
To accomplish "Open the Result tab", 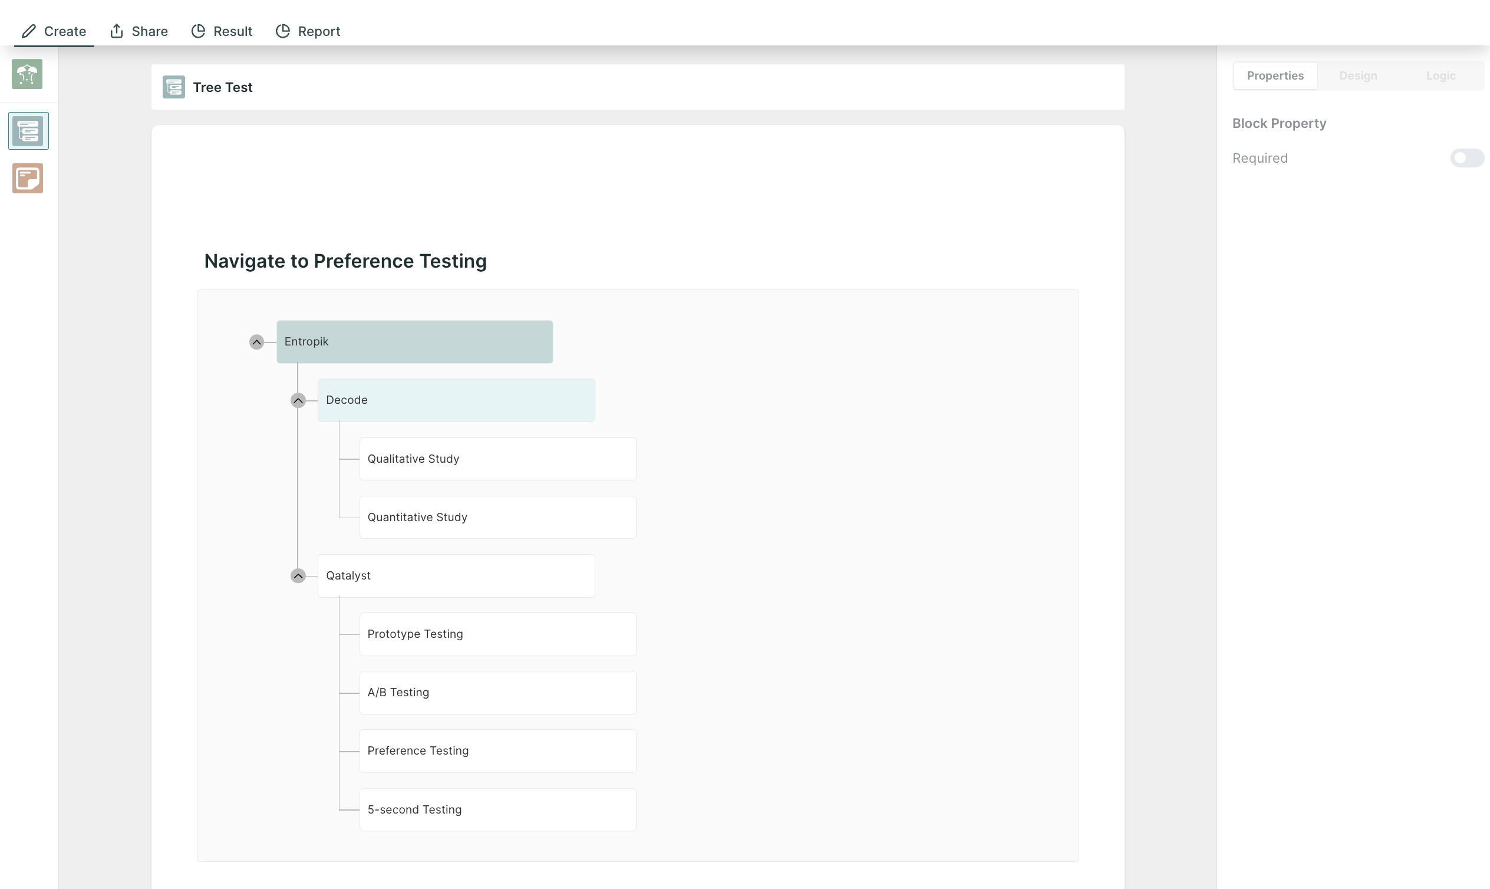I will pyautogui.click(x=222, y=31).
